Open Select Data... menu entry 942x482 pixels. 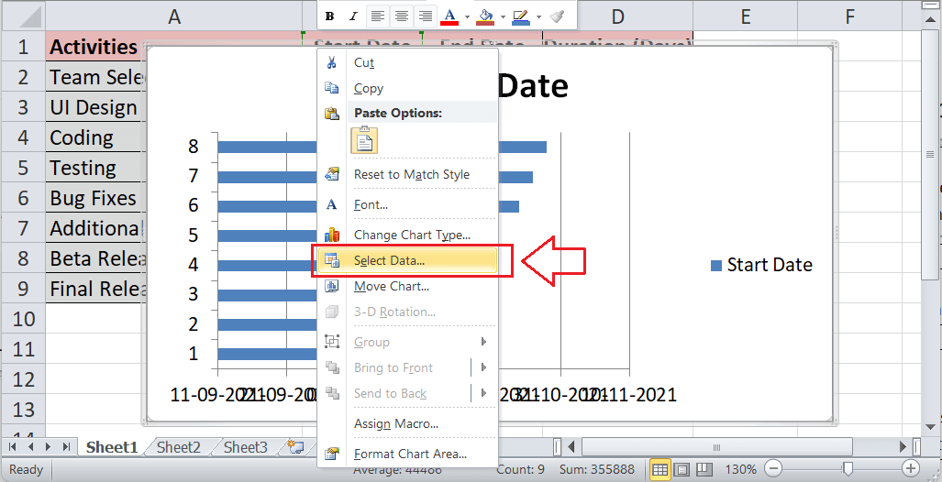click(407, 260)
